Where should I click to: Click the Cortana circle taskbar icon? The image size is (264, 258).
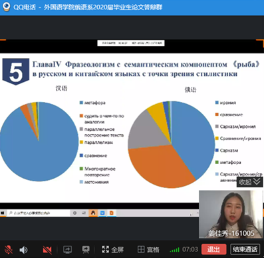(x=74, y=213)
